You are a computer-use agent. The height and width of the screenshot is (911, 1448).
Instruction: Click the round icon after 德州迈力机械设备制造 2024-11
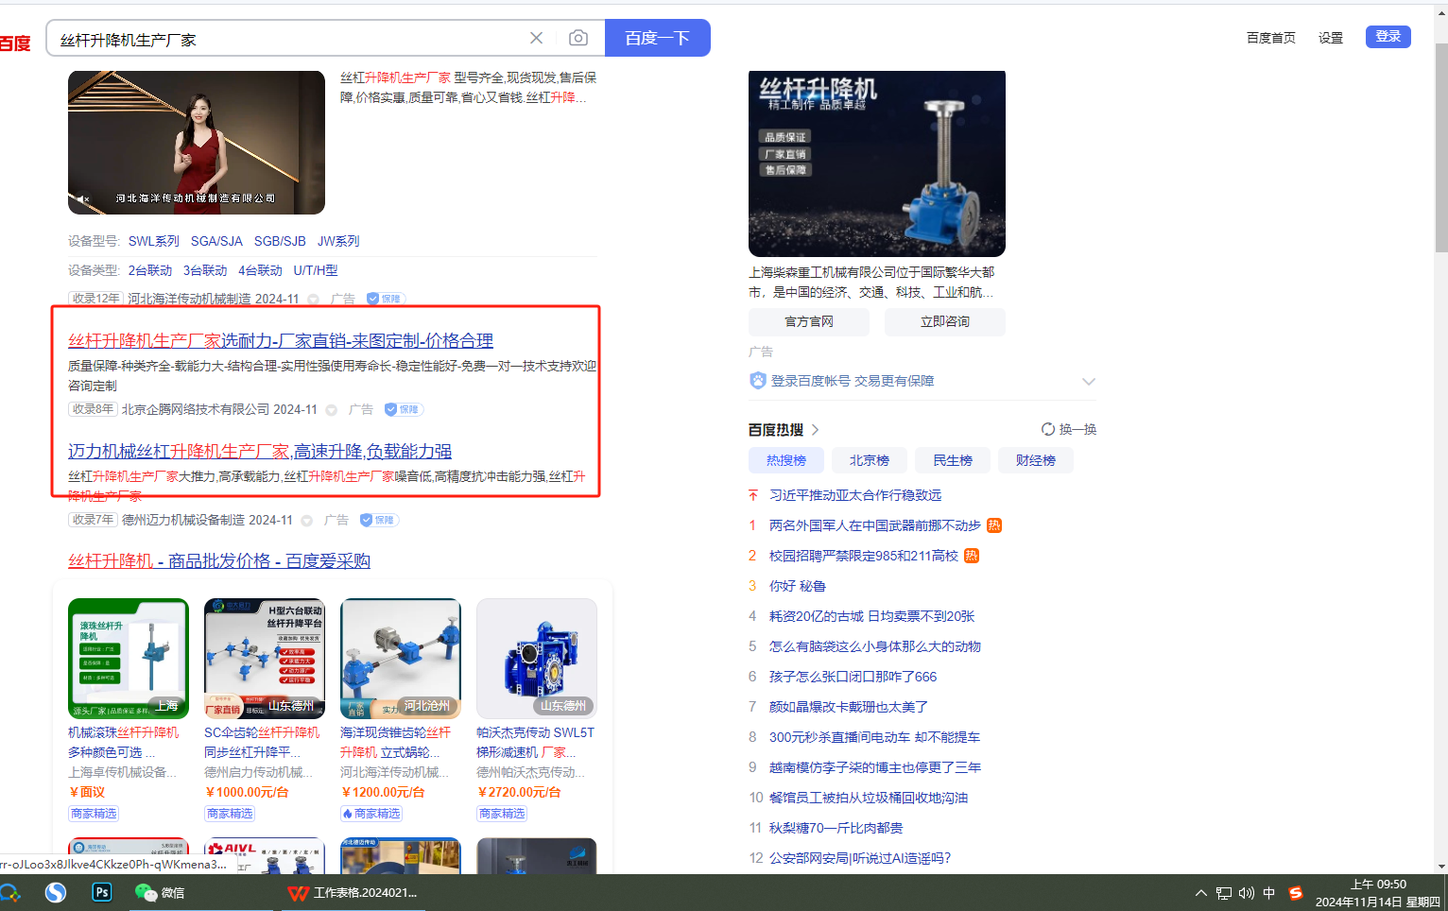(x=307, y=521)
